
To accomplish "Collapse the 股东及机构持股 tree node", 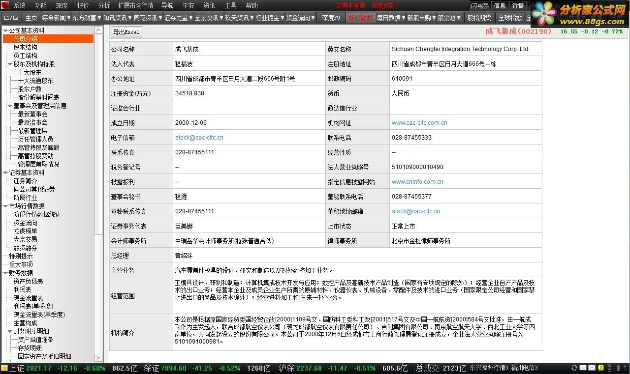I will (10, 64).
